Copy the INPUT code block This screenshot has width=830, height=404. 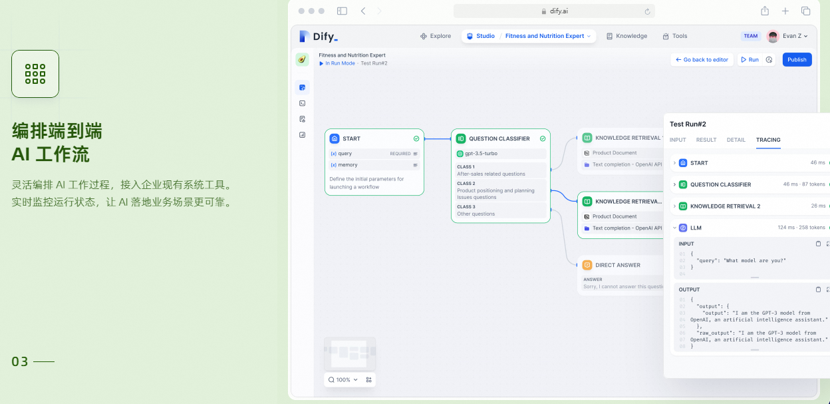pyautogui.click(x=818, y=244)
